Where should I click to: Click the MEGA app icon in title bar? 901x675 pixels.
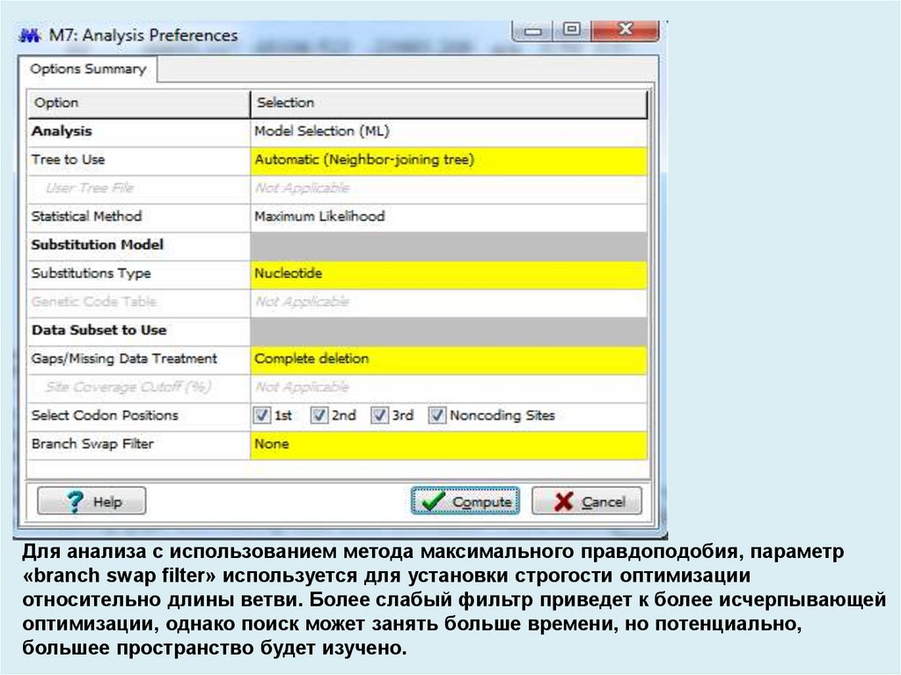(30, 36)
